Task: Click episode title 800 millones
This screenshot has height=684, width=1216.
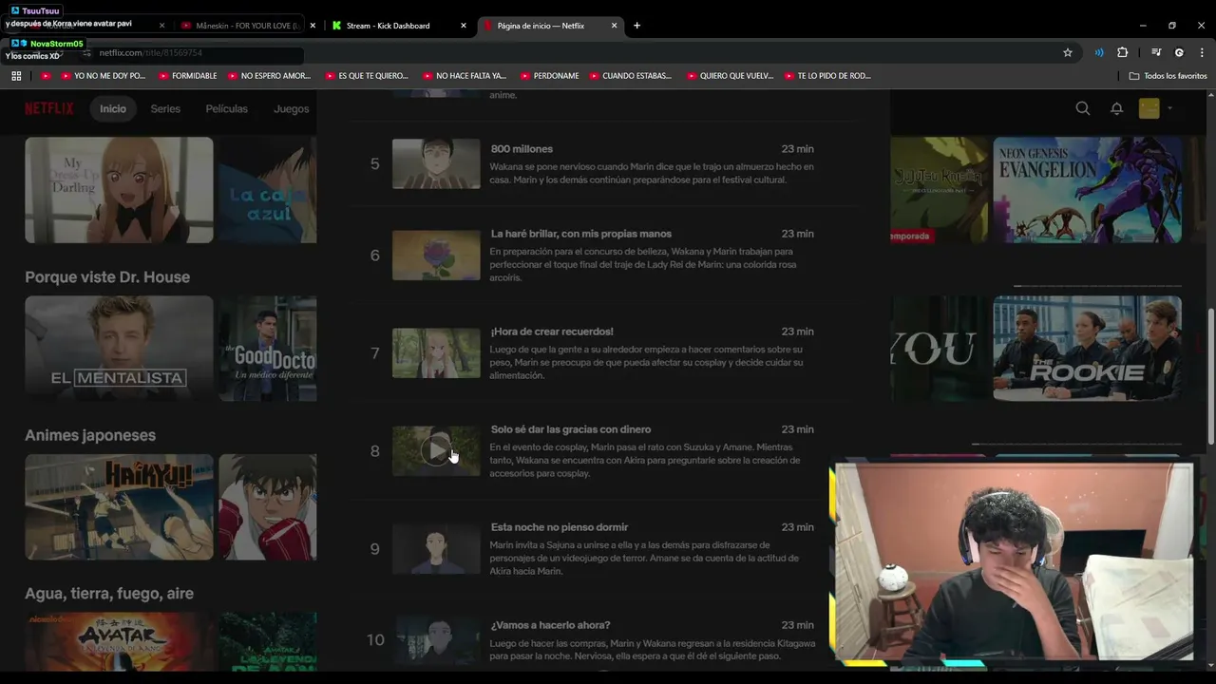Action: [522, 149]
